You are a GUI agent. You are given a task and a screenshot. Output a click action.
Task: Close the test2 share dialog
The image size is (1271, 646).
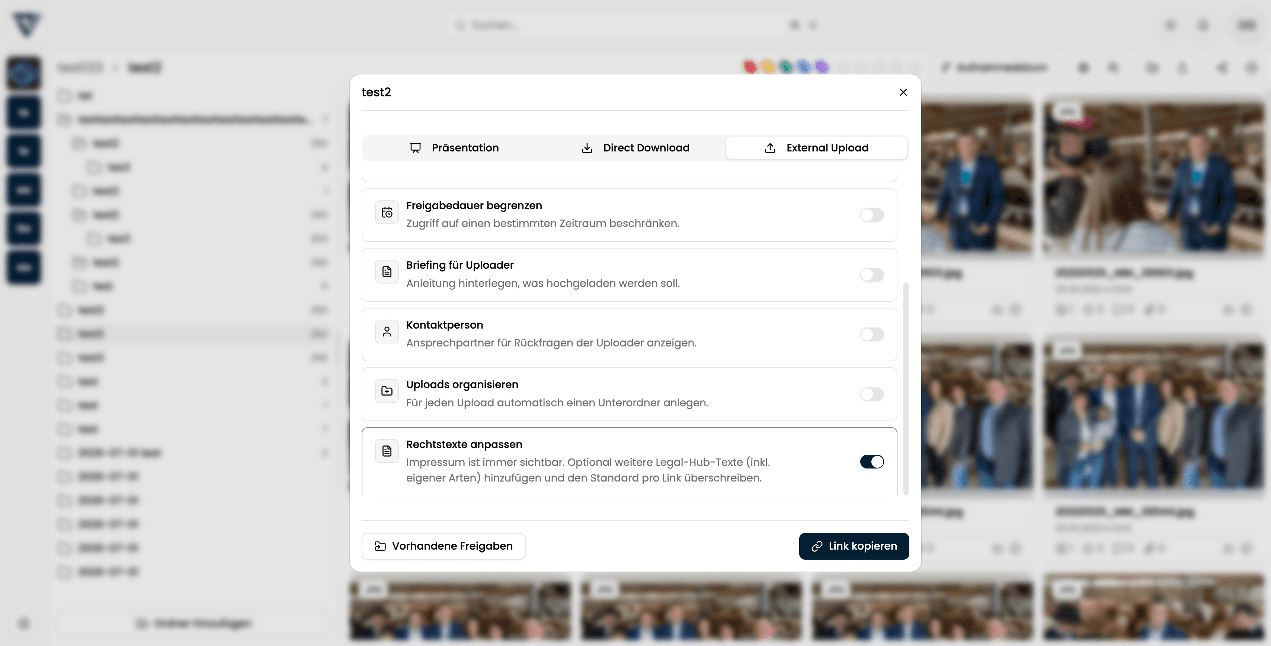(x=903, y=92)
